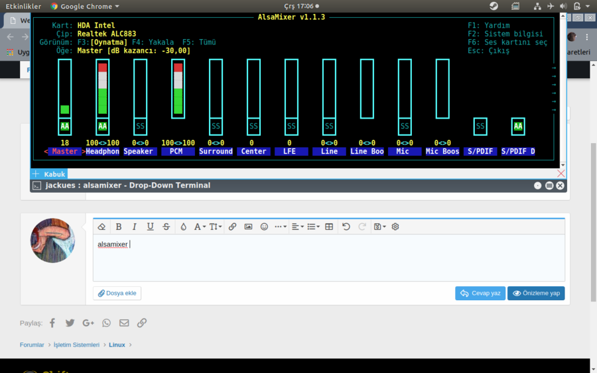Image resolution: width=597 pixels, height=373 pixels.
Task: Toggle underline formatting
Action: 151,227
